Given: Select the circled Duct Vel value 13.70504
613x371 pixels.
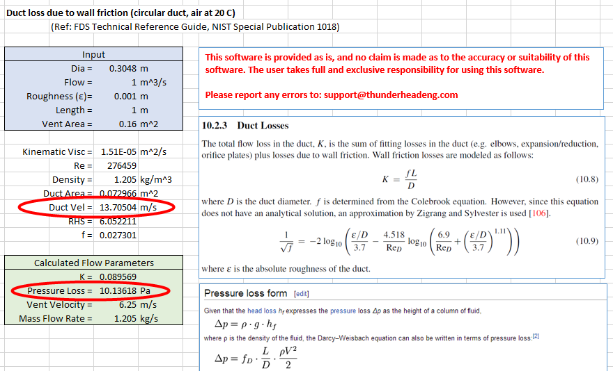Looking at the screenshot, I should pyautogui.click(x=117, y=207).
